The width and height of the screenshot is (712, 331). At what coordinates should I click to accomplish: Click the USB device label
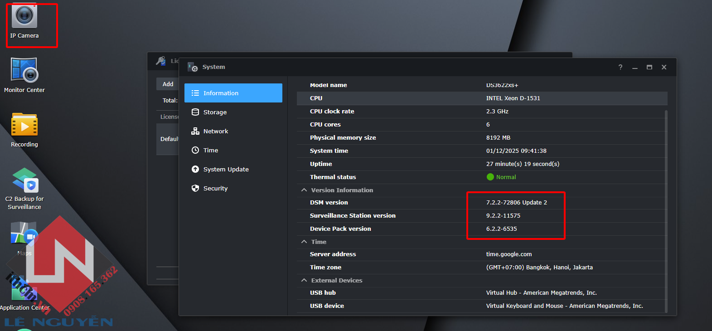pos(327,306)
